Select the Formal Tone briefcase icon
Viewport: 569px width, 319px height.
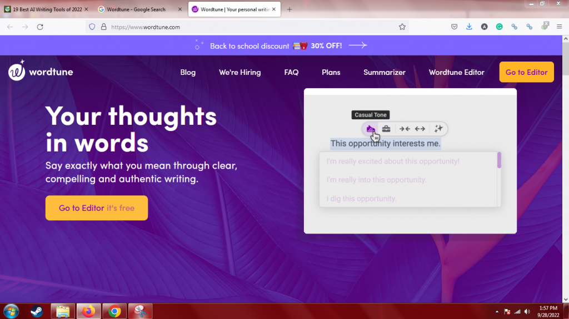(386, 129)
